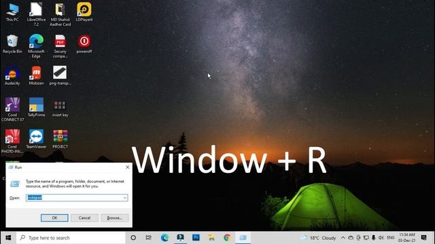Click the Run dialog title bar icon

pos(11,167)
